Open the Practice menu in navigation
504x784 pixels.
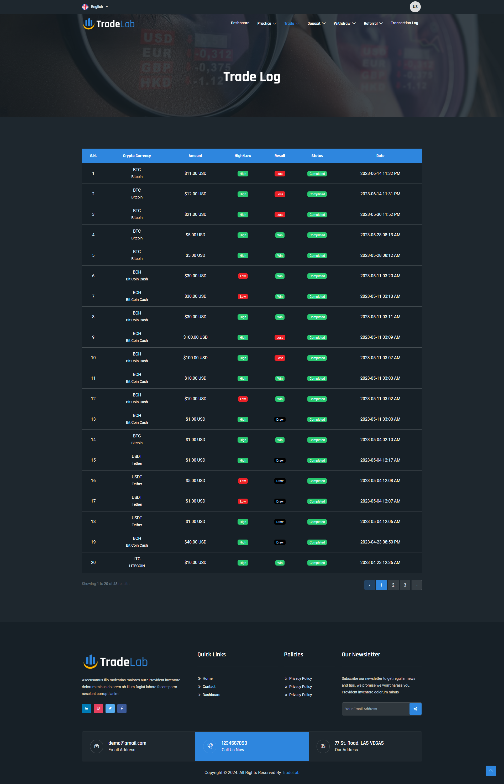[x=266, y=23]
